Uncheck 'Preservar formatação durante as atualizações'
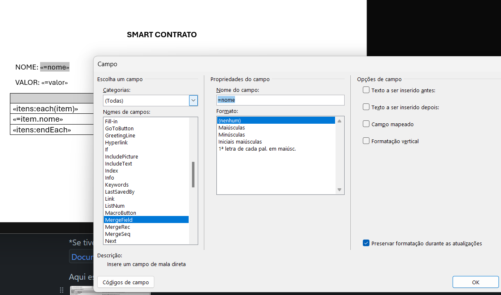Image resolution: width=501 pixels, height=295 pixels. [366, 243]
